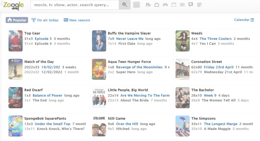The height and width of the screenshot is (141, 260).
Task: Open the applications window icon category
Action: point(174,5)
